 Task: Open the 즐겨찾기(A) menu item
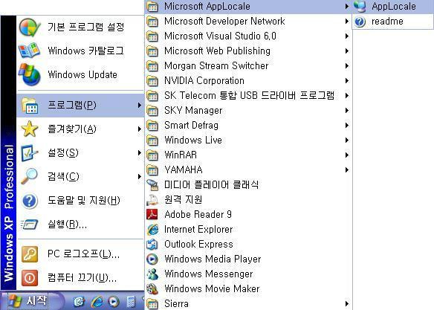(x=80, y=129)
